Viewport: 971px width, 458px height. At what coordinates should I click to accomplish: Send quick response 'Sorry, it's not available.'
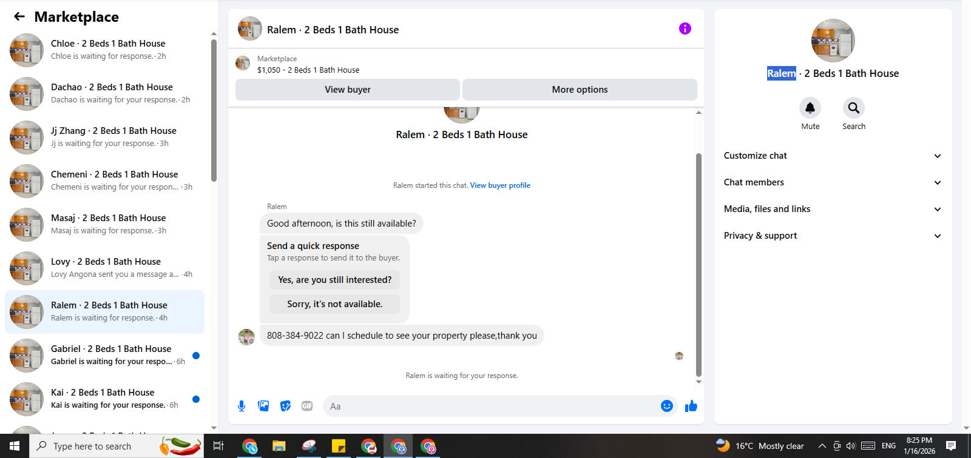point(334,304)
